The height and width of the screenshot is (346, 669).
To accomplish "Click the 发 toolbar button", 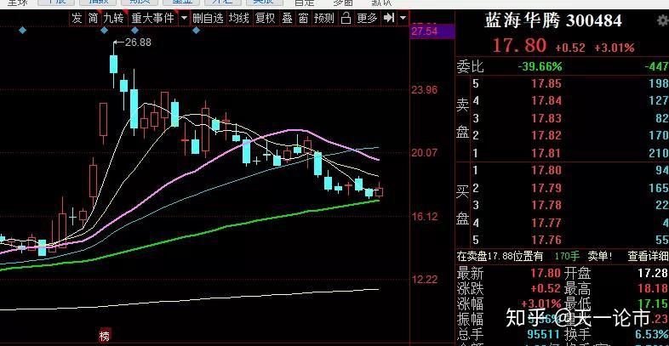I will click(77, 19).
